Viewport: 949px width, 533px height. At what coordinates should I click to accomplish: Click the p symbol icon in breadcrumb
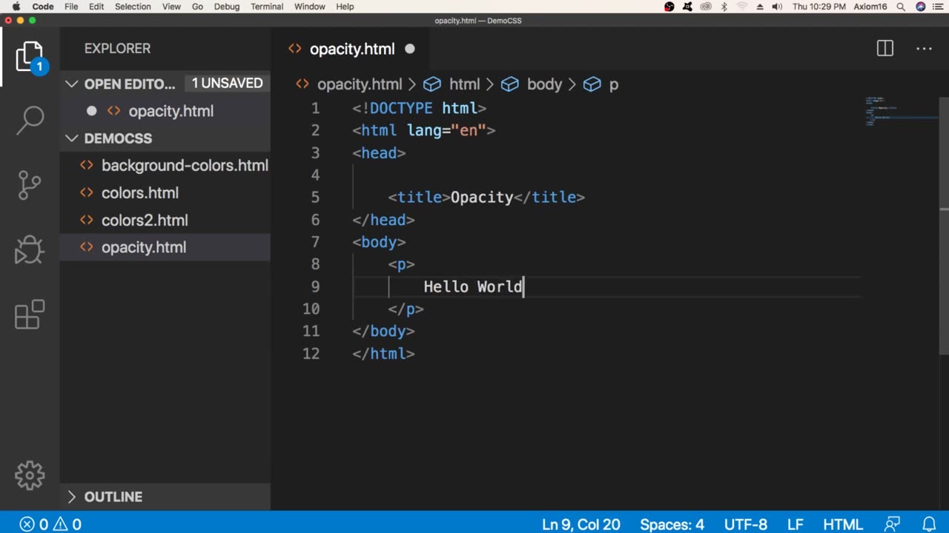[x=592, y=84]
